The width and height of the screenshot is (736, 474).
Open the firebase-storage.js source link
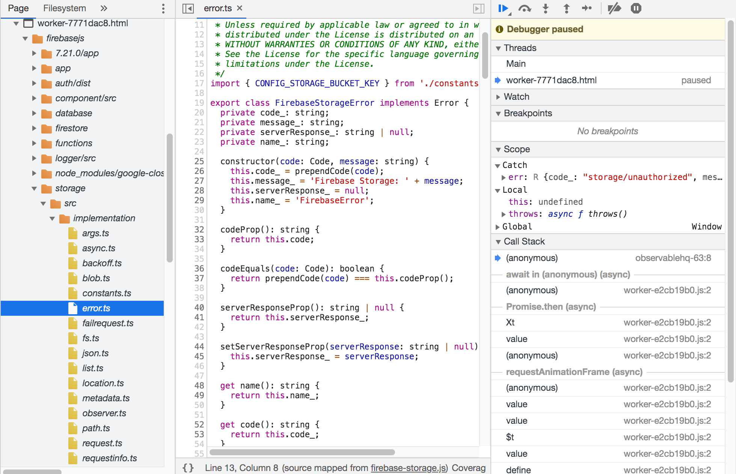409,468
